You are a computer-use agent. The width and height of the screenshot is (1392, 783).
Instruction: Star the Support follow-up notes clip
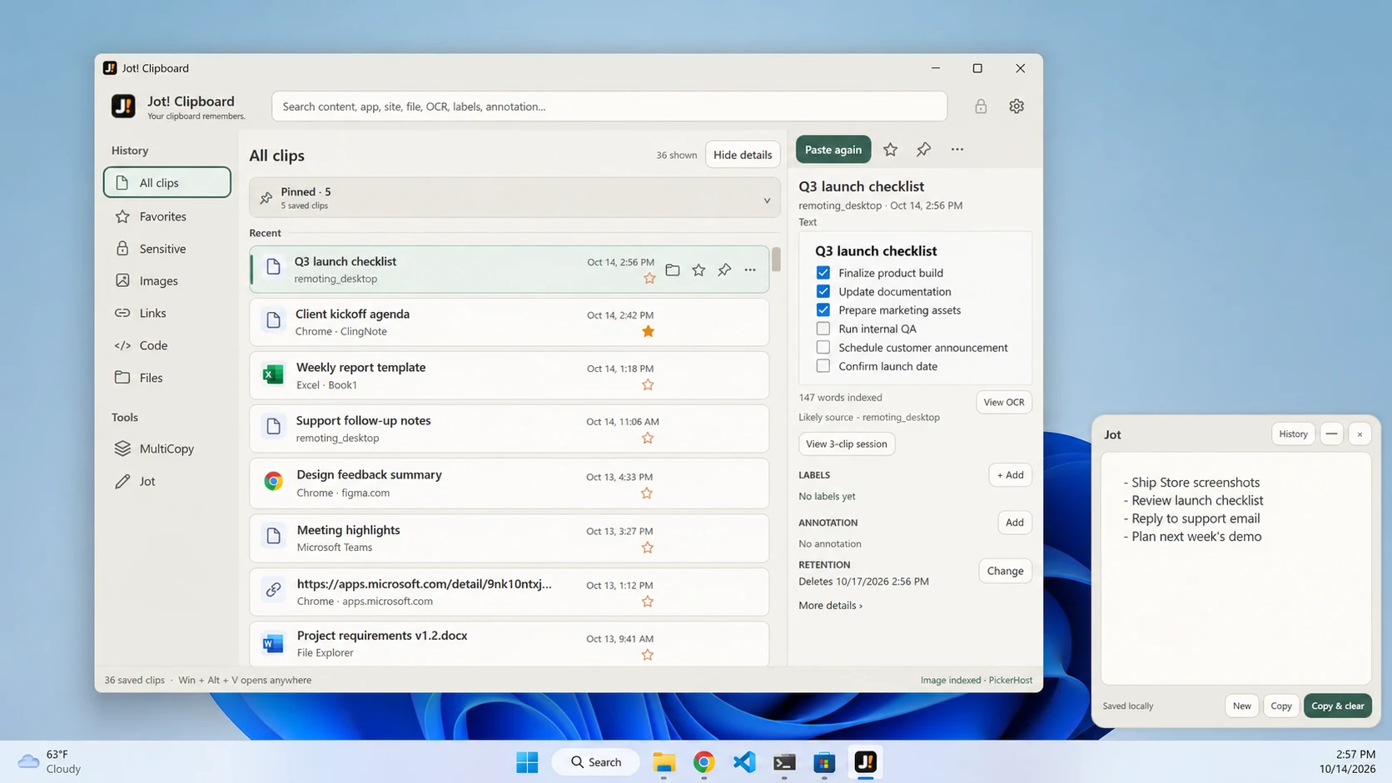[x=648, y=439]
